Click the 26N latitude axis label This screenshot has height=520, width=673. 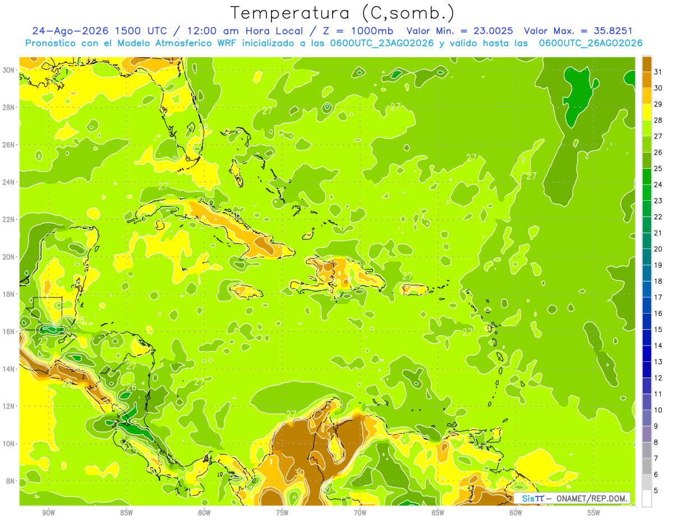[8, 144]
